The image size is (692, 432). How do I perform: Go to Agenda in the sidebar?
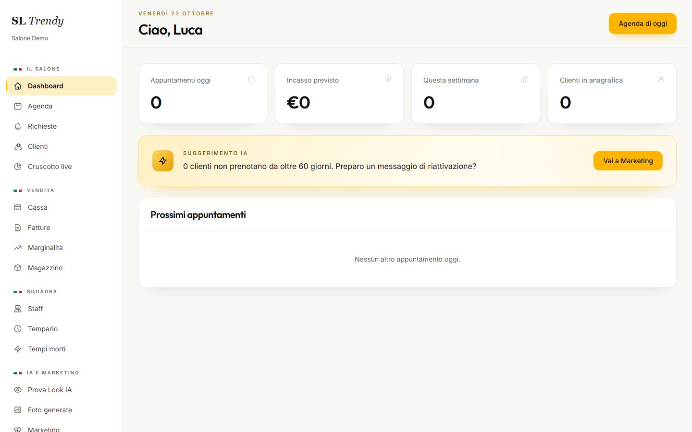[62, 106]
